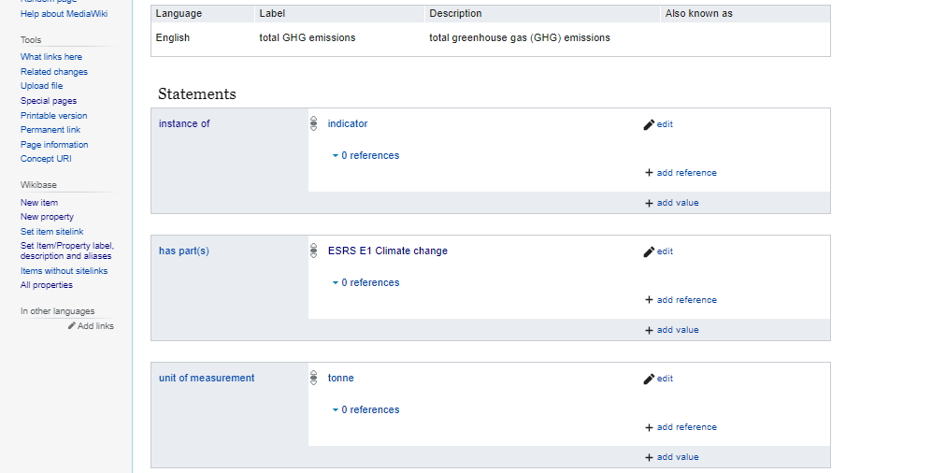This screenshot has height=473, width=946.
Task: Expand 0 references under indicator
Action: pyautogui.click(x=365, y=156)
